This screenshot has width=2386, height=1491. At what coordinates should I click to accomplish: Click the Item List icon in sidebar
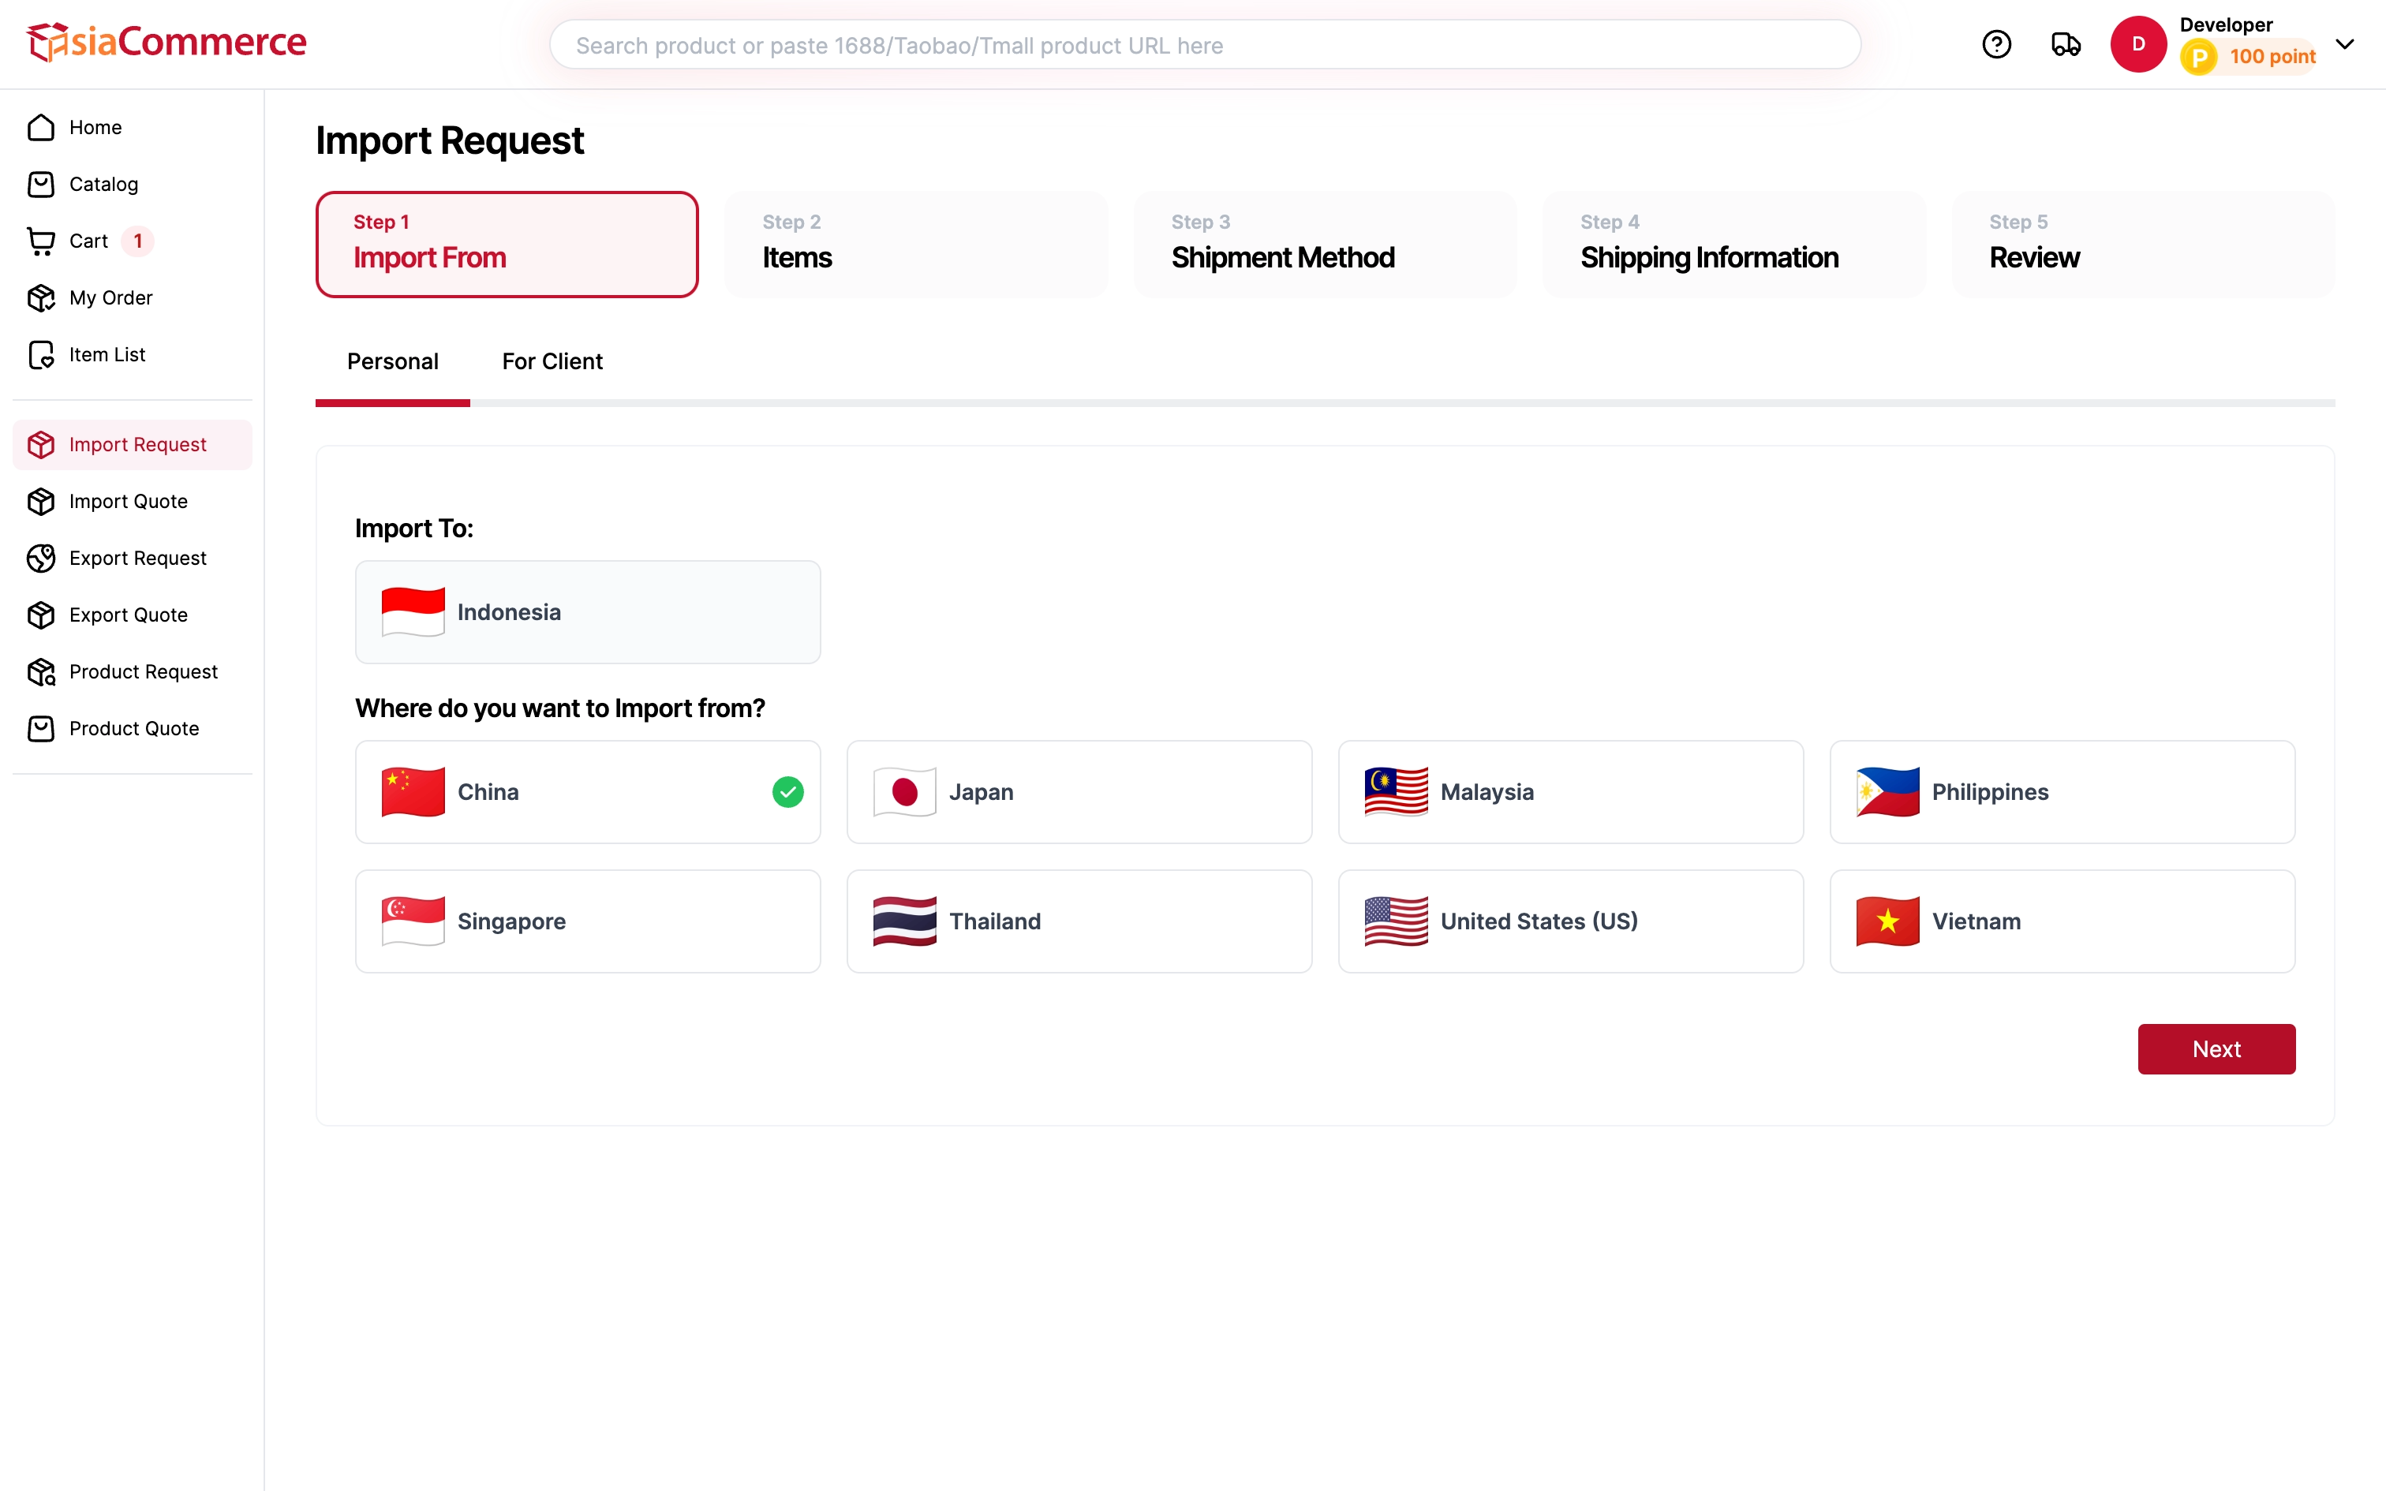[41, 355]
